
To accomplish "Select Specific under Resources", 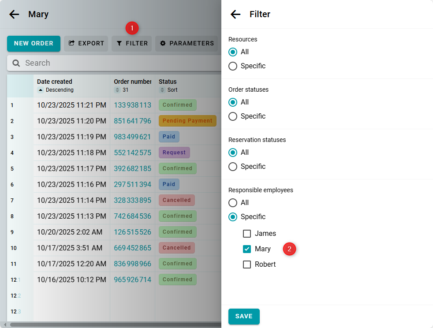I will [233, 66].
